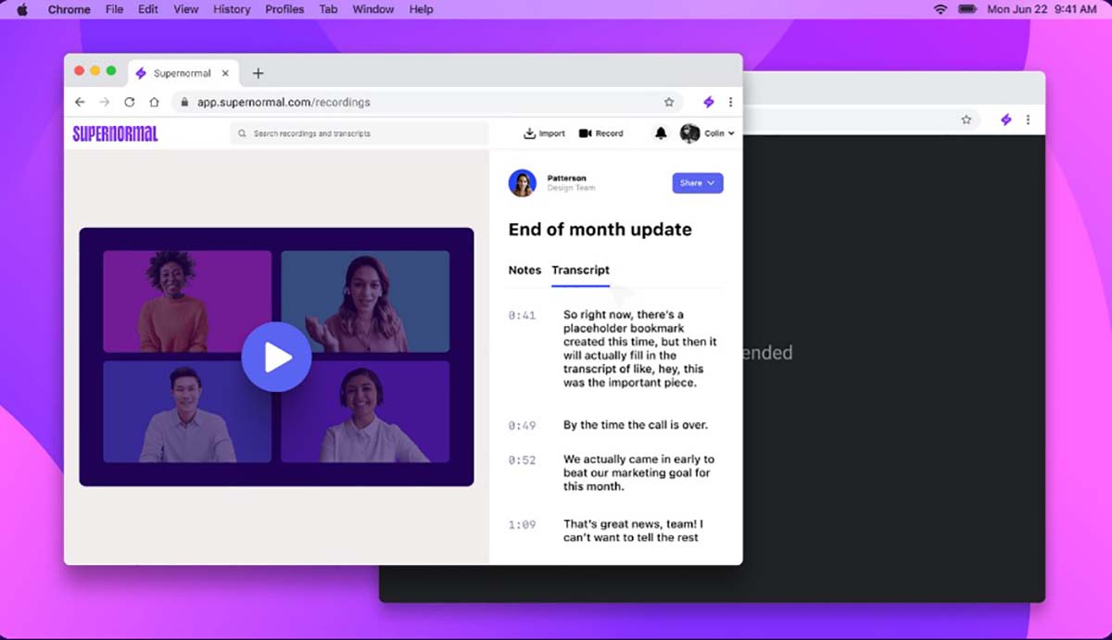Switch to the Notes tab

[524, 270]
